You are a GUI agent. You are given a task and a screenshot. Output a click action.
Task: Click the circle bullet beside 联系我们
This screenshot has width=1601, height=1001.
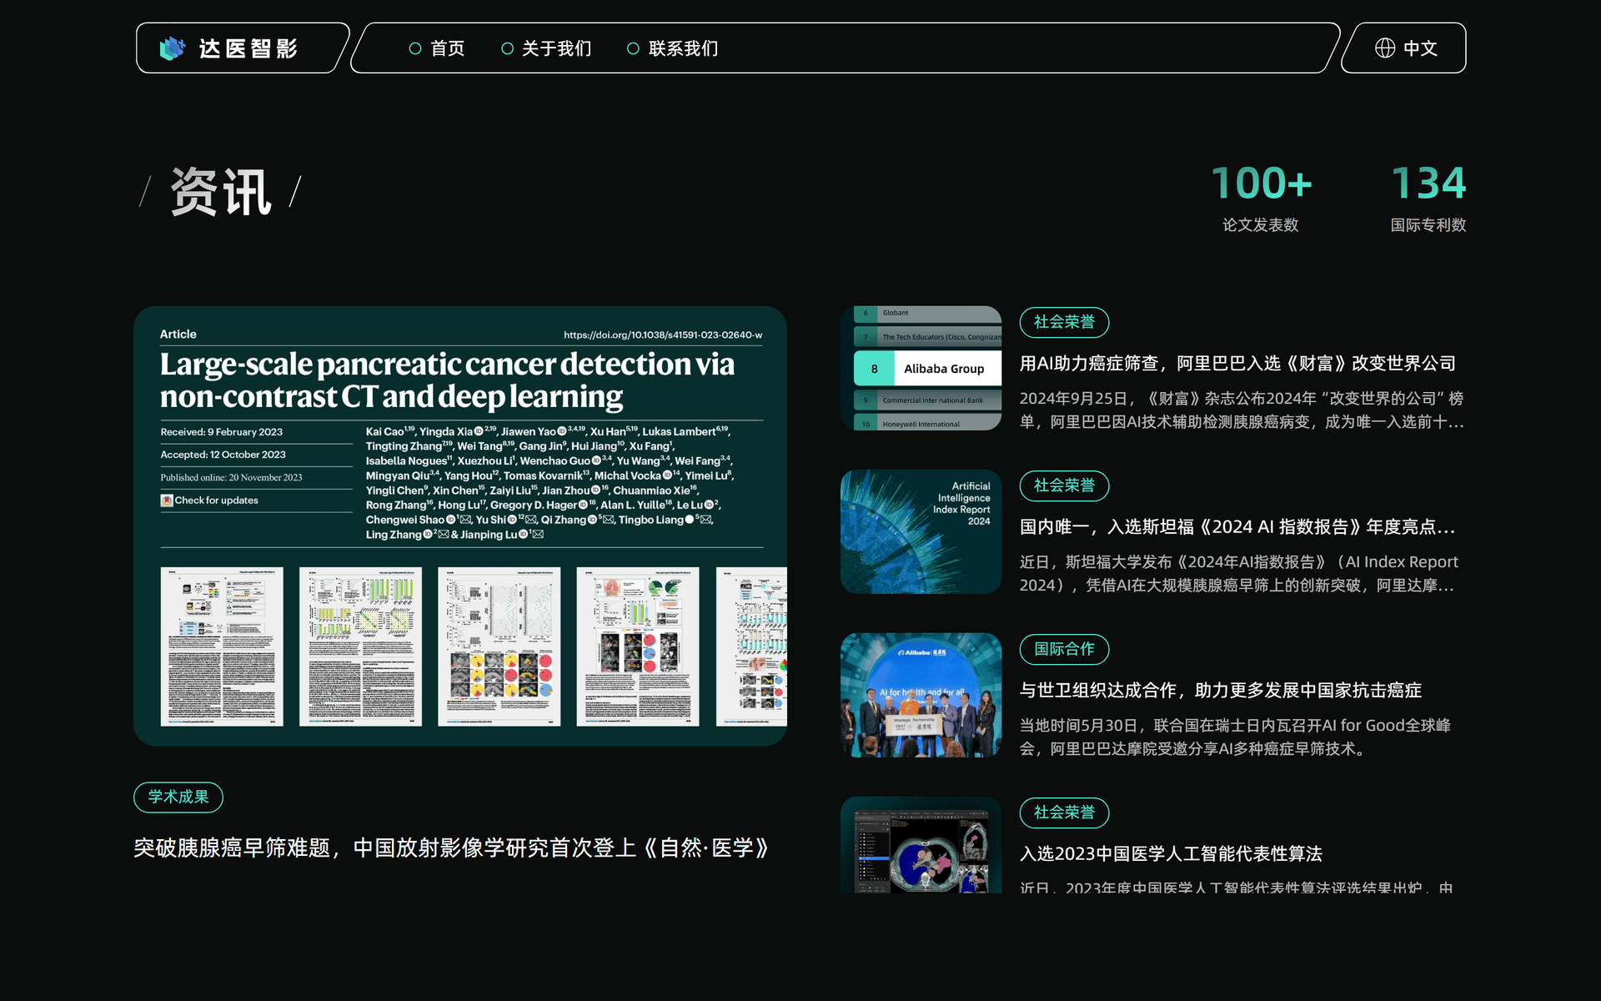click(633, 48)
